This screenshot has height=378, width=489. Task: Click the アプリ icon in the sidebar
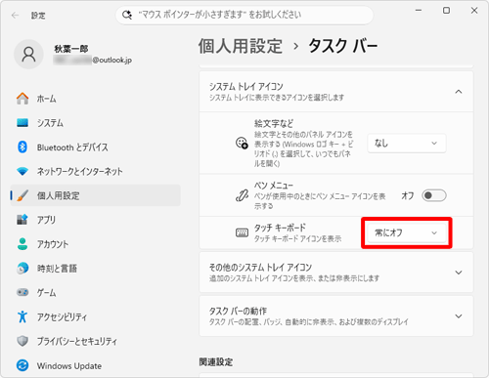22,220
